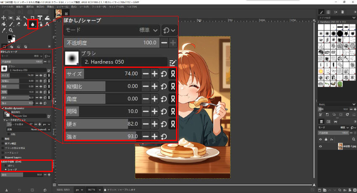This screenshot has width=357, height=193.
Task: Select the Crop tool
Action: click(33, 18)
